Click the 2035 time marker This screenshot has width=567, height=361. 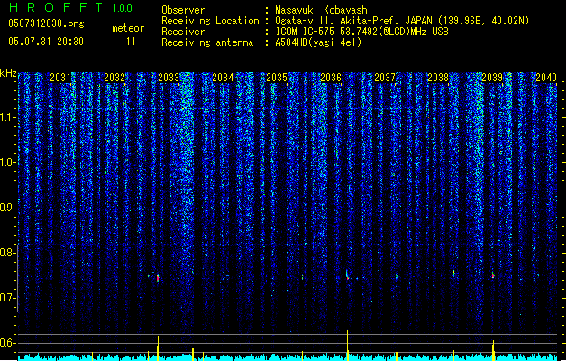point(277,78)
